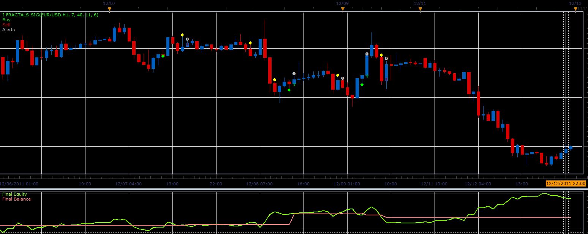Click the 12/08 07:00 time axis label

(x=259, y=184)
